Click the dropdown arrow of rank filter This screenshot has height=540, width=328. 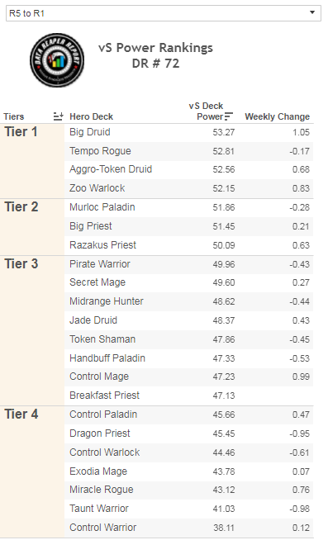pos(312,12)
